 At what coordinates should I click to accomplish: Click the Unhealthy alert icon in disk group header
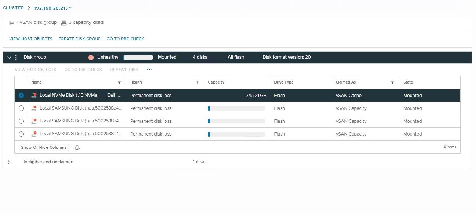click(x=91, y=57)
